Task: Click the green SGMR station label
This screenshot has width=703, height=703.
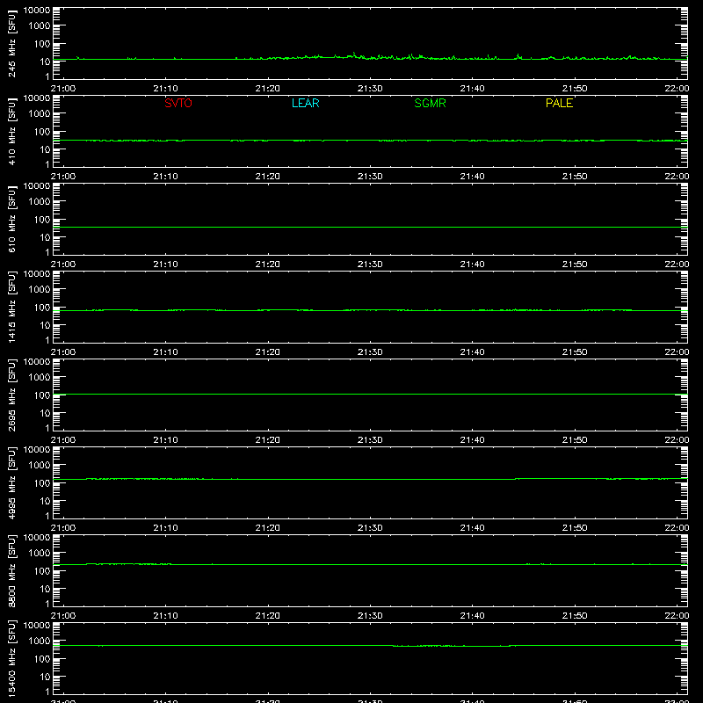Action: pos(430,103)
